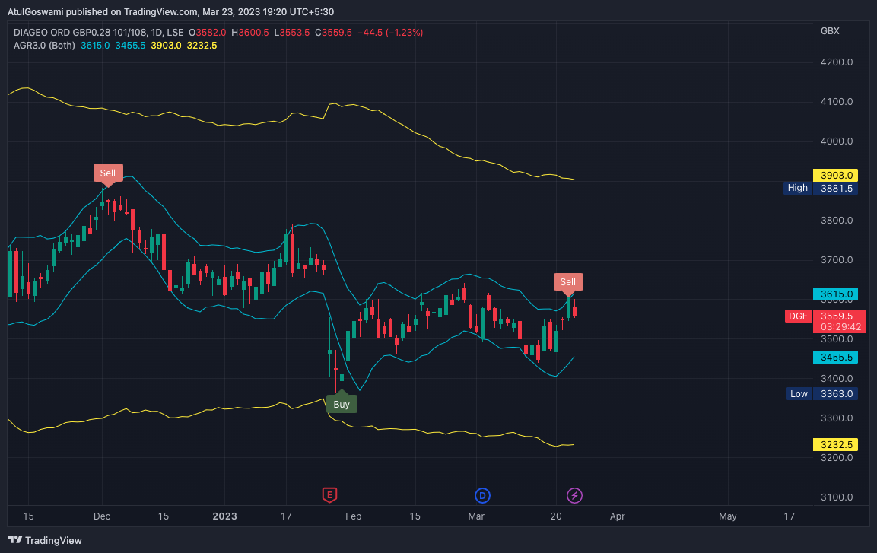Click the AGR3.0 (Both) indicator legend

44,46
